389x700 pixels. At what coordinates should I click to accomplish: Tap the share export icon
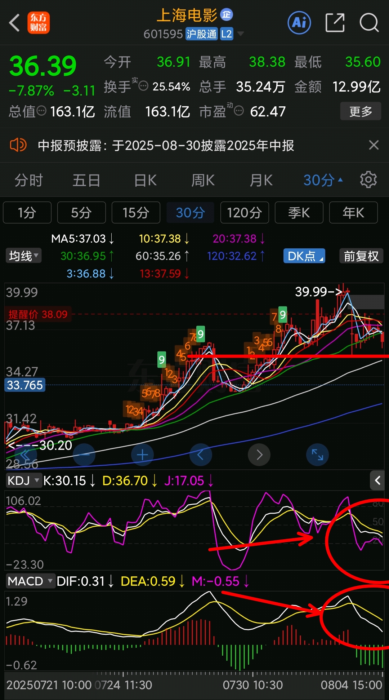point(335,23)
